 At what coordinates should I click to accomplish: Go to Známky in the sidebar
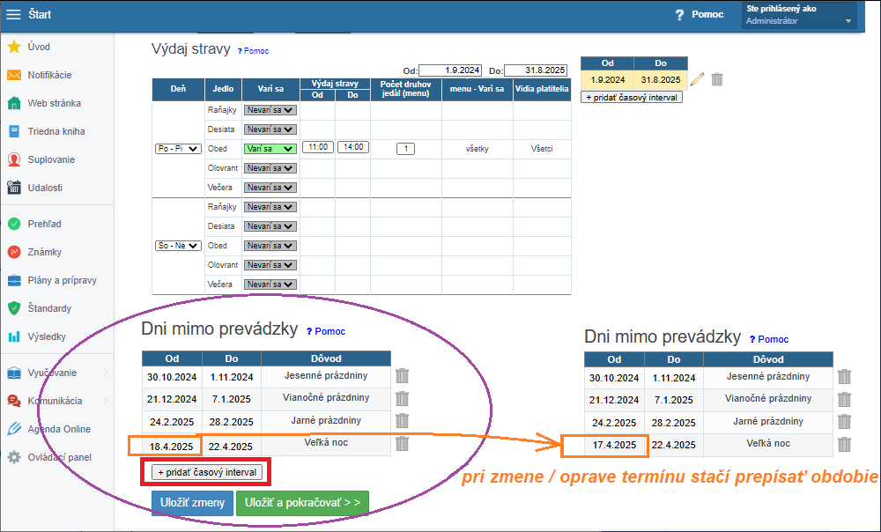[x=44, y=252]
